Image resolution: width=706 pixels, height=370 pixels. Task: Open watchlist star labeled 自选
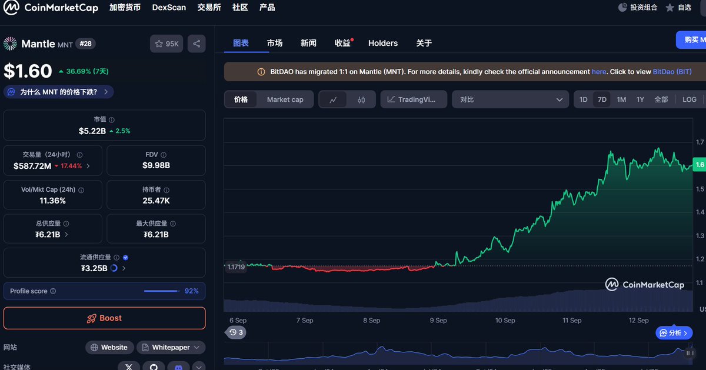(x=678, y=8)
